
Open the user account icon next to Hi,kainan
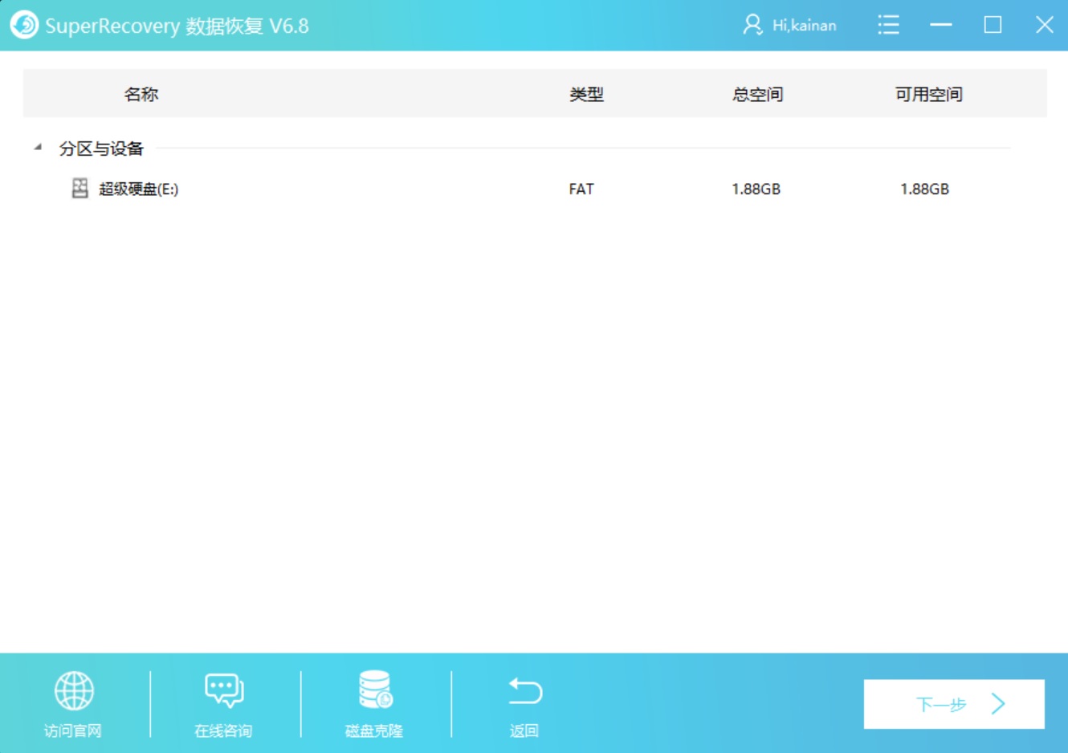coord(753,25)
